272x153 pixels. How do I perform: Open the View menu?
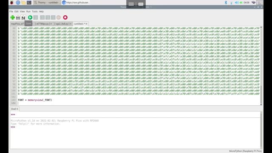23,11
